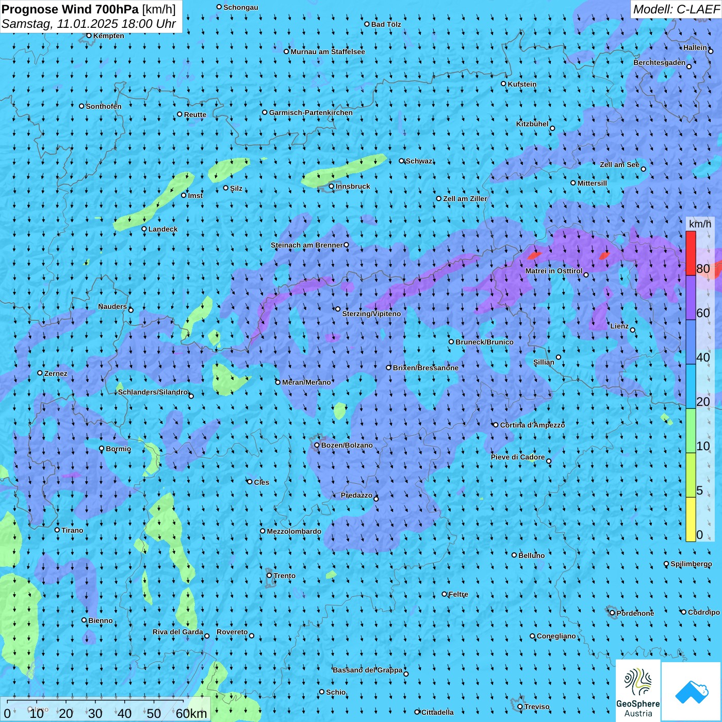Click the Trento city marker

click(269, 576)
